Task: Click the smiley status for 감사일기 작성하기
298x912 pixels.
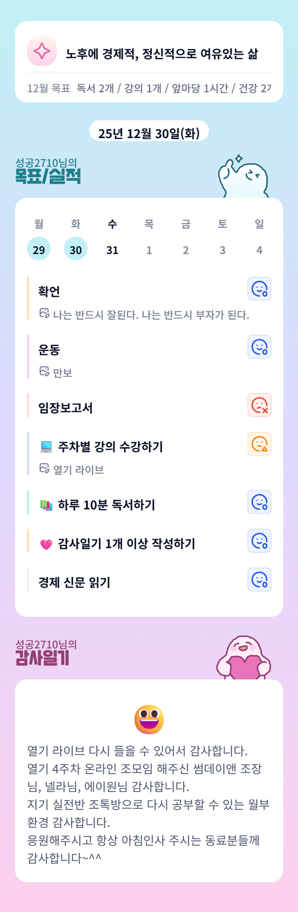Action: tap(259, 541)
